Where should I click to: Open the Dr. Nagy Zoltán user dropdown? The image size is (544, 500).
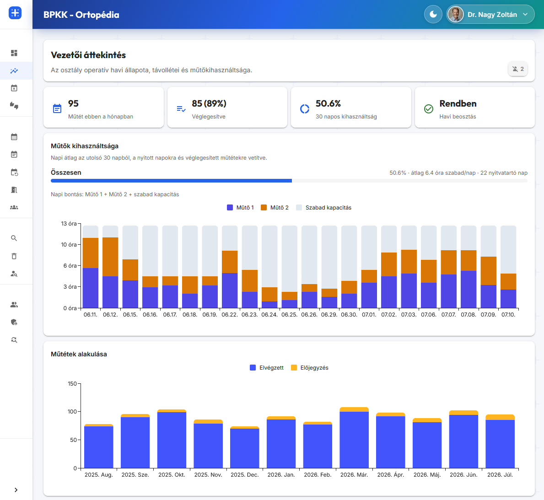click(x=490, y=14)
